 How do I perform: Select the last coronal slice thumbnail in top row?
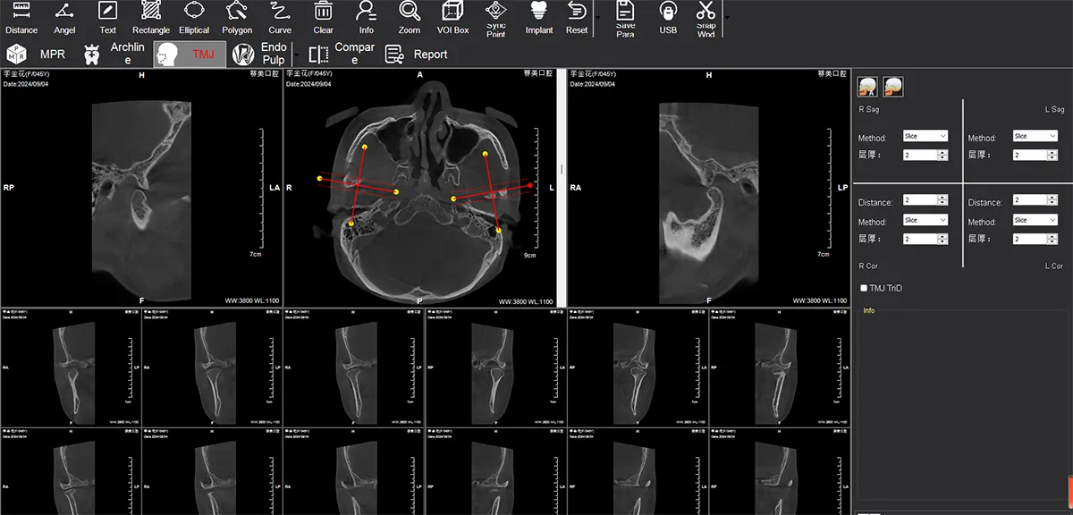point(780,367)
